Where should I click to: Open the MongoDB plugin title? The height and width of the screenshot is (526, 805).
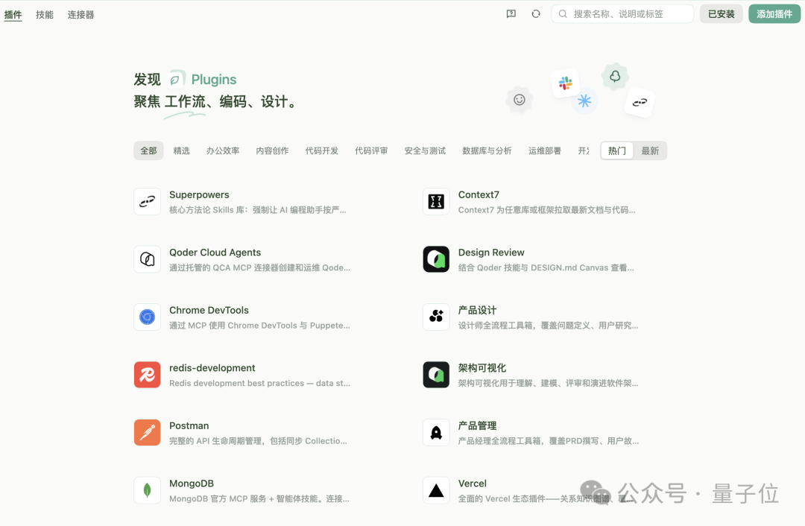coord(192,484)
